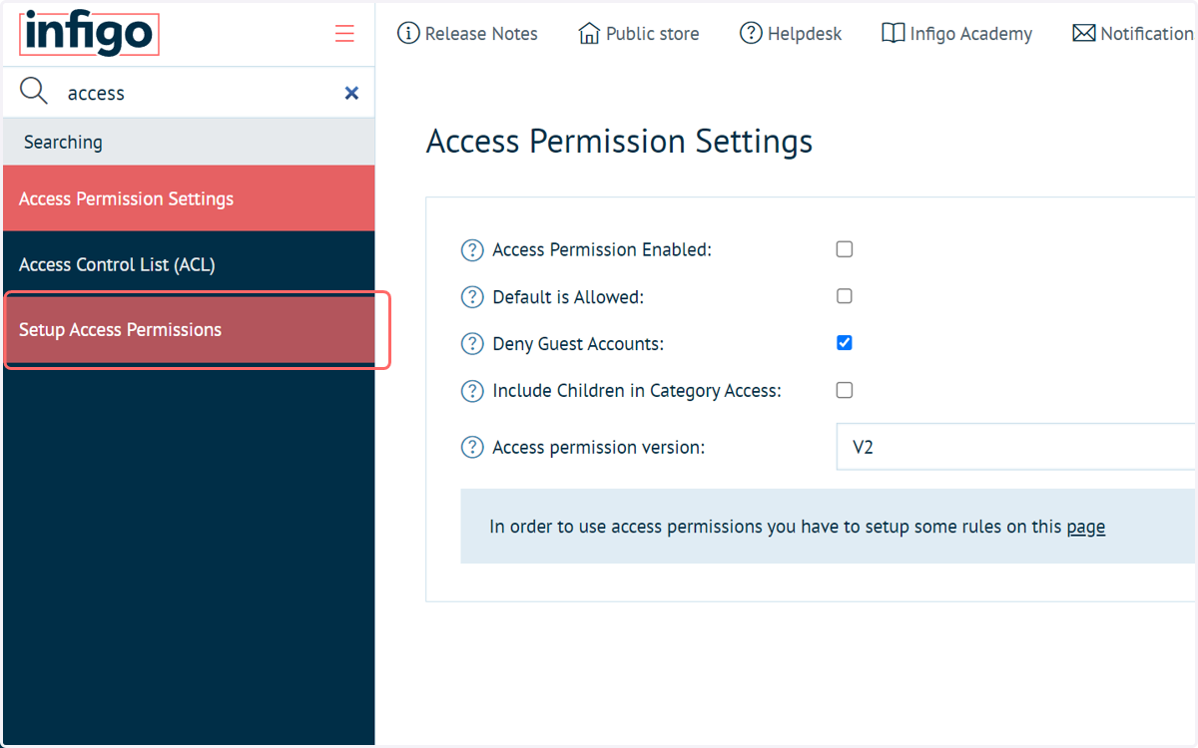Open Setup Access Permissions menu item
1198x748 pixels.
point(189,330)
